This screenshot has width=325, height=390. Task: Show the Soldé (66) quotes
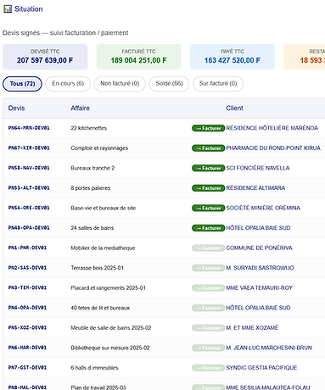(x=169, y=84)
